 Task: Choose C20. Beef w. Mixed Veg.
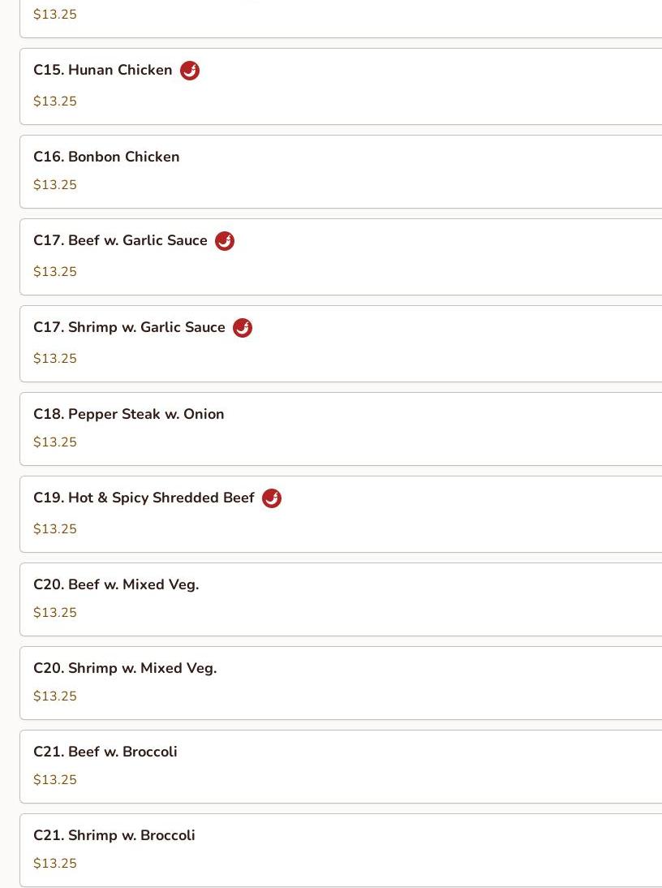(342, 599)
